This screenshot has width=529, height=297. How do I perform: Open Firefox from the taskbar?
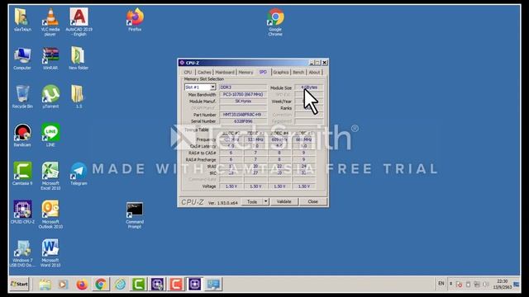[82, 285]
